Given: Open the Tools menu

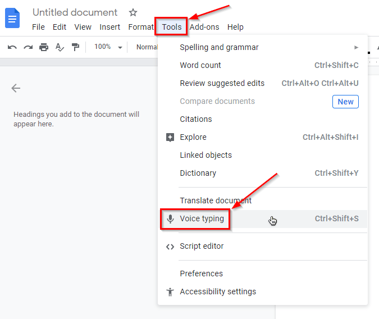Looking at the screenshot, I should tap(171, 27).
